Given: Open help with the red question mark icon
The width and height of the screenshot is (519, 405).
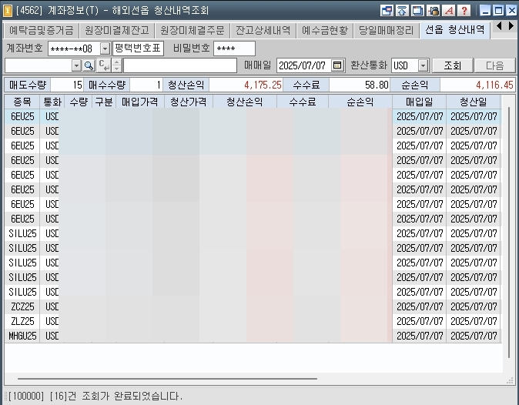Looking at the screenshot, I should click(464, 11).
